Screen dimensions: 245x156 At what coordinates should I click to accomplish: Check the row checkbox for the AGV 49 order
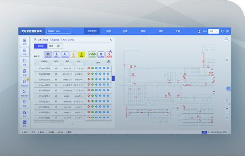36,69
